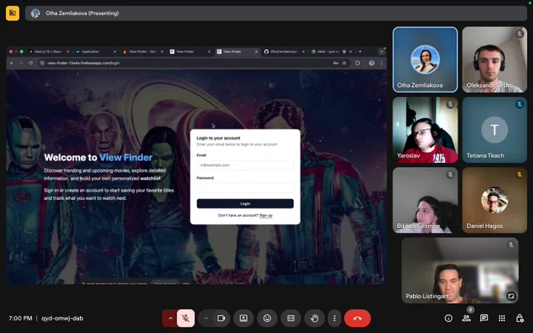Open the browser profile avatar

pyautogui.click(x=372, y=63)
